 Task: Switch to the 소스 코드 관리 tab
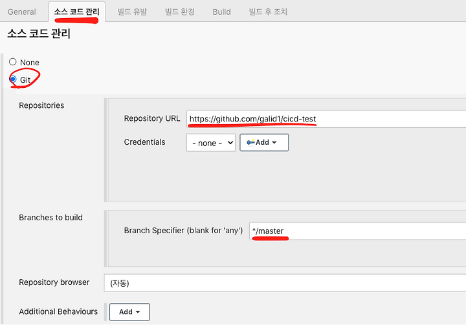click(76, 12)
